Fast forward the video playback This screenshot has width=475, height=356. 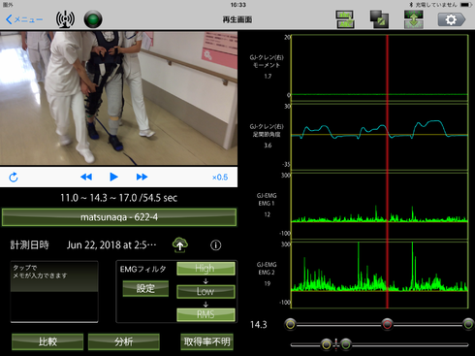(x=142, y=177)
